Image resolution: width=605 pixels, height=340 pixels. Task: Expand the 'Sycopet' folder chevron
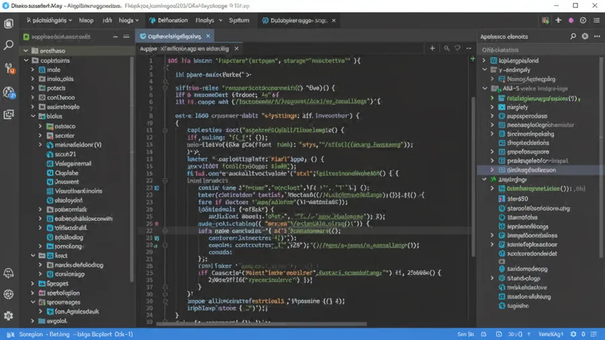[33, 284]
